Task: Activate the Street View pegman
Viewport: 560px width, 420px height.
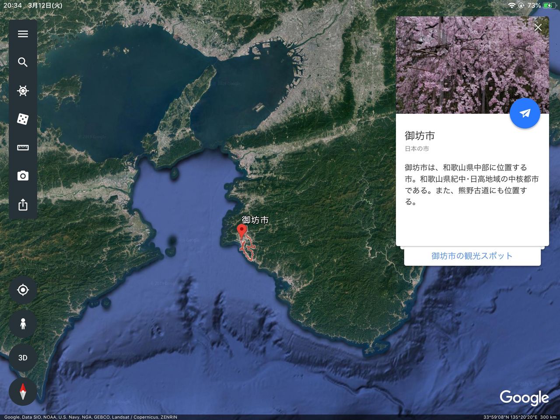Action: (23, 324)
